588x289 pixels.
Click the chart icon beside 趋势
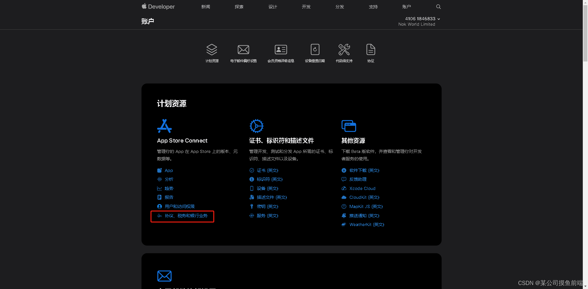click(x=160, y=188)
